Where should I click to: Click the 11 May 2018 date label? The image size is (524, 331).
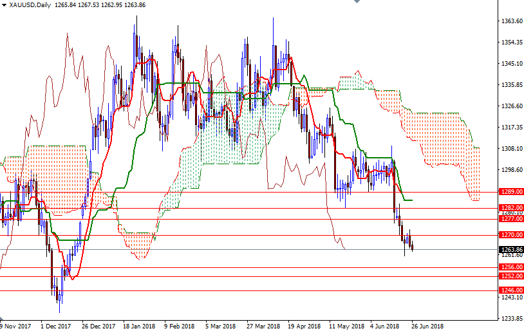click(346, 326)
